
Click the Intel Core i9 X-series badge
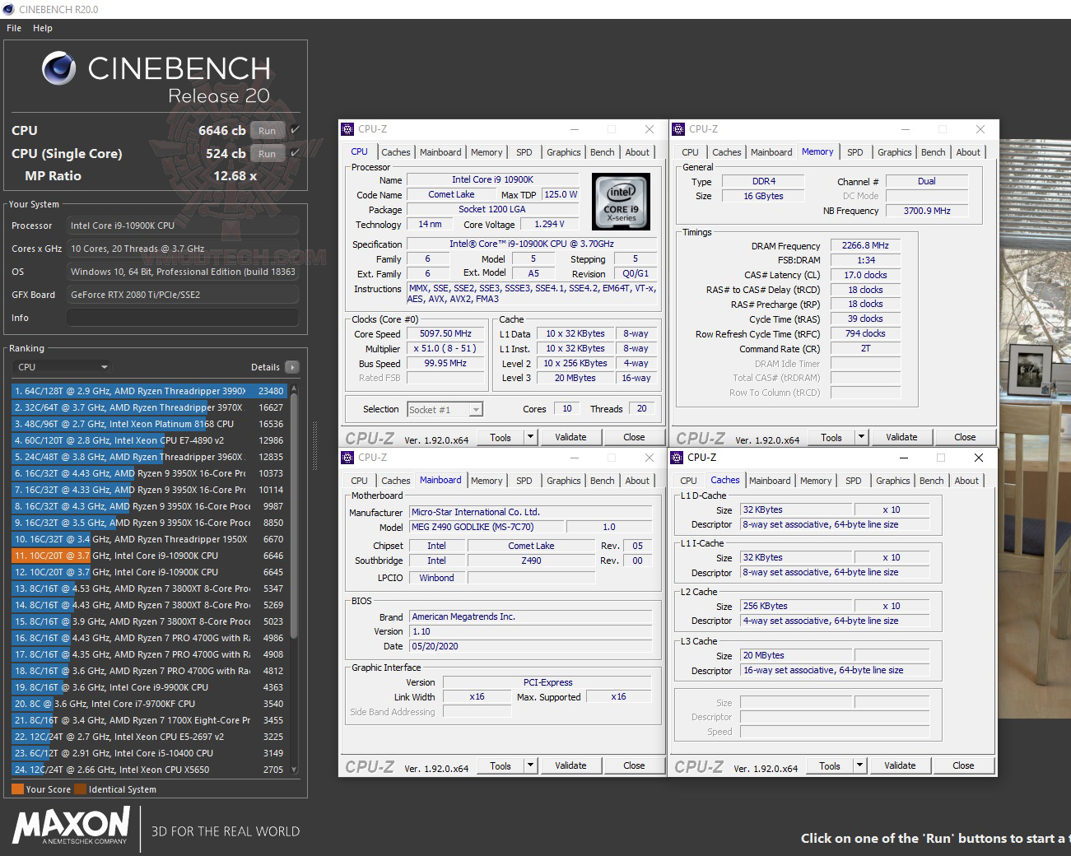620,201
